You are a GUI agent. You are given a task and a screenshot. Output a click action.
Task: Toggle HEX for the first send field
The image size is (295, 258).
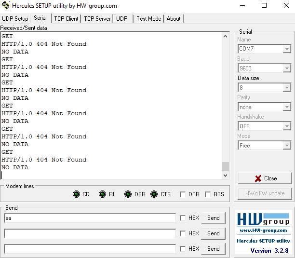183,218
